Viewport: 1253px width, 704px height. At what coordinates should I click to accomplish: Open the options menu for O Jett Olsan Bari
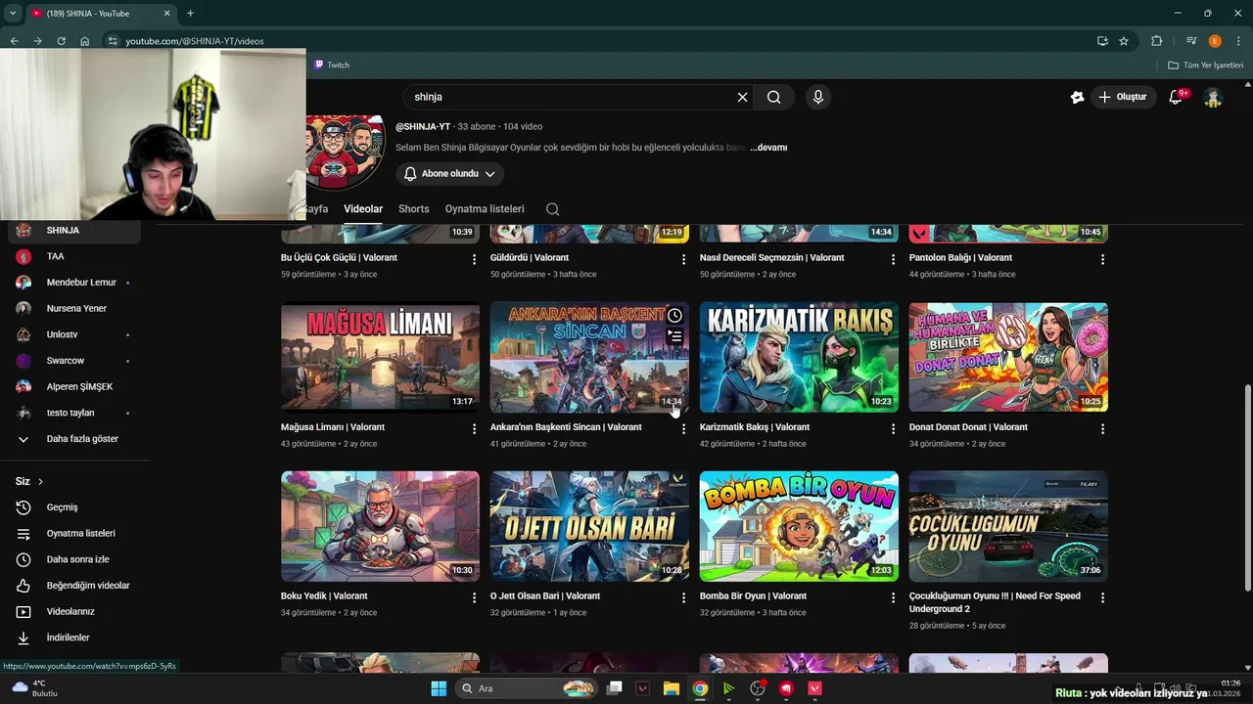click(x=683, y=596)
